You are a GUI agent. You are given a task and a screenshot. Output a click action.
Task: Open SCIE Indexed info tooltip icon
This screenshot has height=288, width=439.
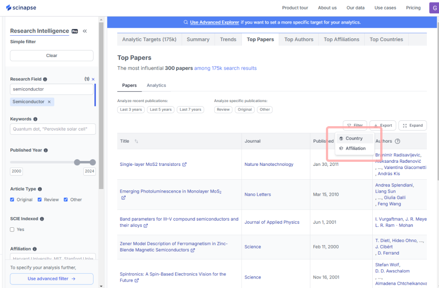[x=42, y=219]
